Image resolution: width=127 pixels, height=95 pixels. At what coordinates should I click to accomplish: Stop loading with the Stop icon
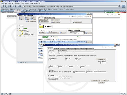pyautogui.click(x=19, y=6)
